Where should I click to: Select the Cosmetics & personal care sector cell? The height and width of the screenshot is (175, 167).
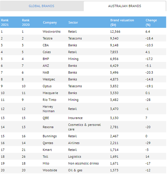pyautogui.click(x=84, y=127)
